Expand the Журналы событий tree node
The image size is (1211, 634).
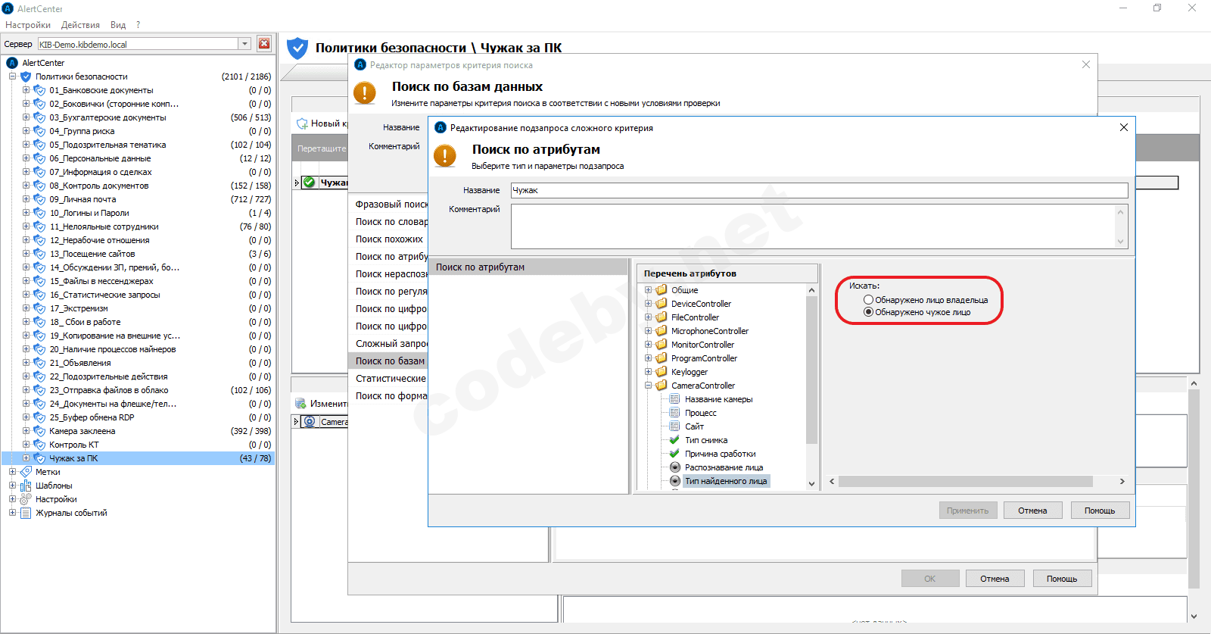12,513
